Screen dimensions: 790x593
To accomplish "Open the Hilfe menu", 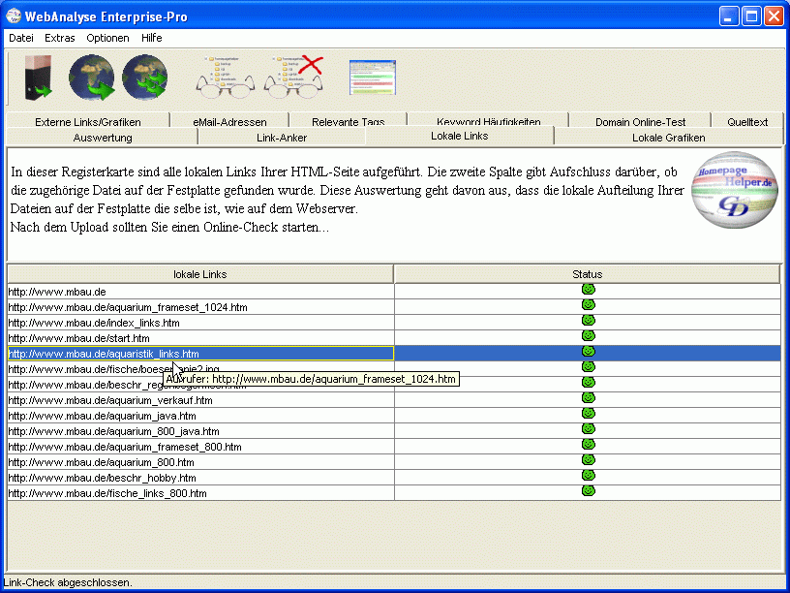I will coord(151,38).
